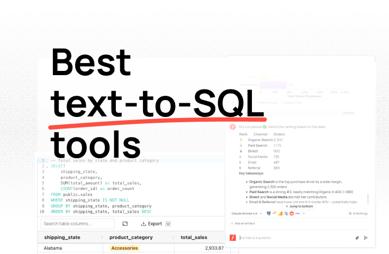Image resolution: width=389 pixels, height=254 pixels.
Task: Click the Channel column header in ranking
Action: pyautogui.click(x=260, y=134)
